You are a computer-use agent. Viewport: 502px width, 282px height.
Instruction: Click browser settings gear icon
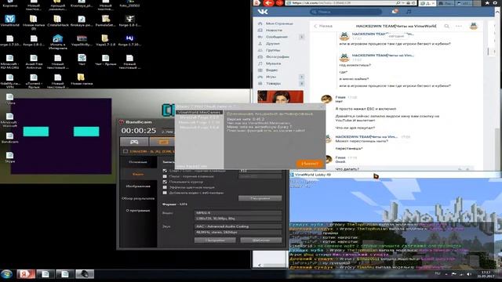pos(496,3)
